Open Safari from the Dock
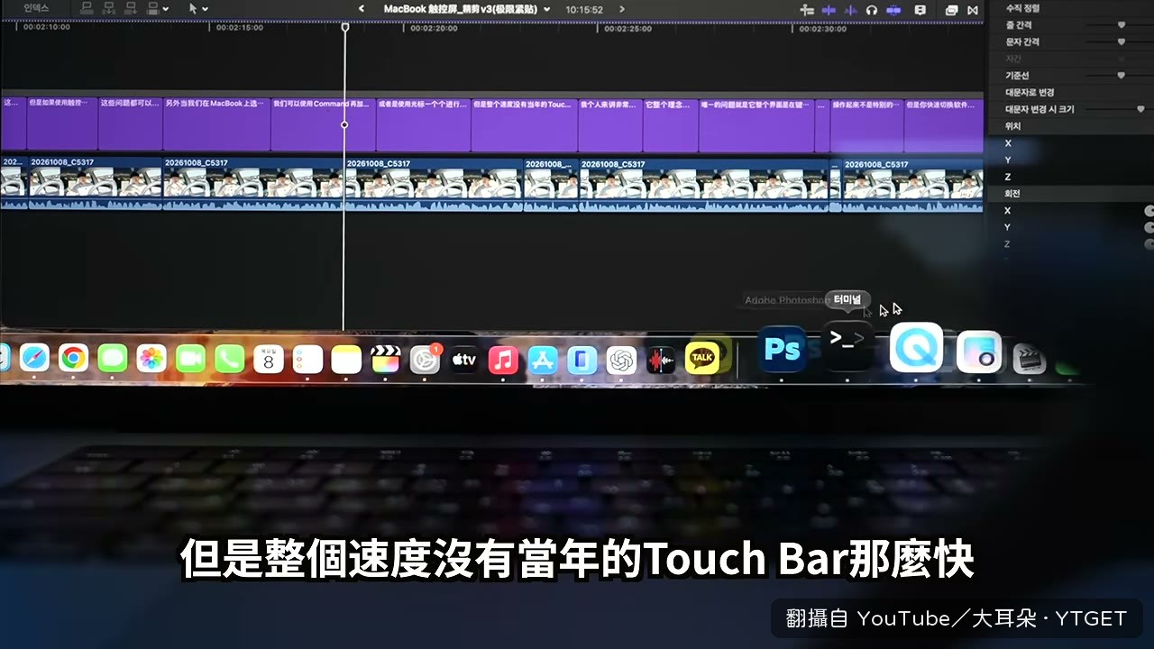1154x649 pixels. pyautogui.click(x=34, y=359)
